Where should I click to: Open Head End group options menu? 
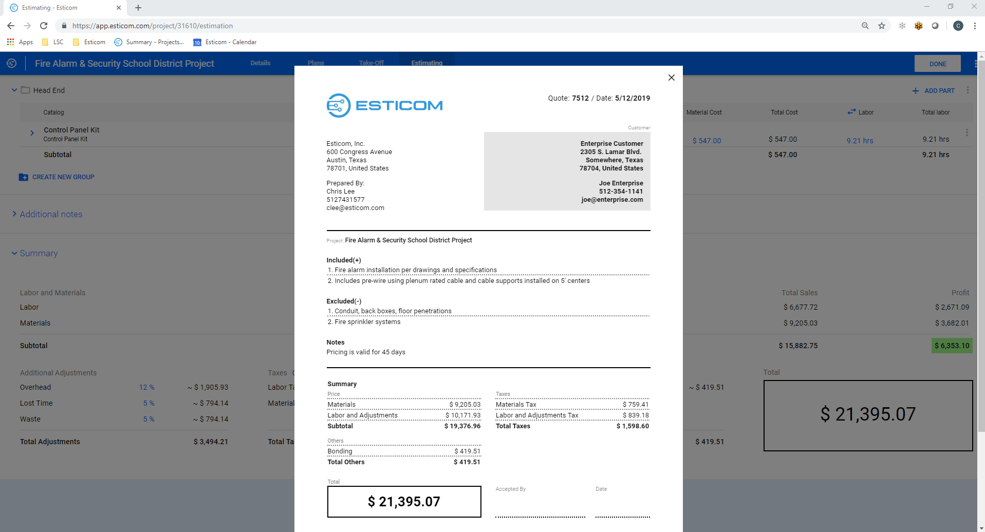click(968, 90)
